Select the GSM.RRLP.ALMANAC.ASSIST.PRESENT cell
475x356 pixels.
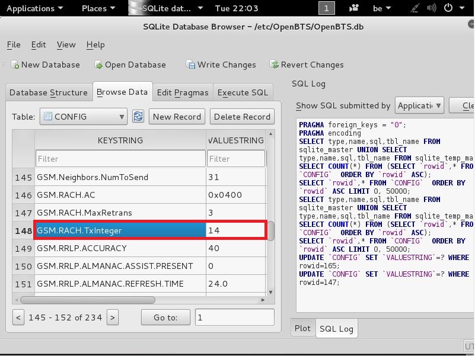pos(120,266)
